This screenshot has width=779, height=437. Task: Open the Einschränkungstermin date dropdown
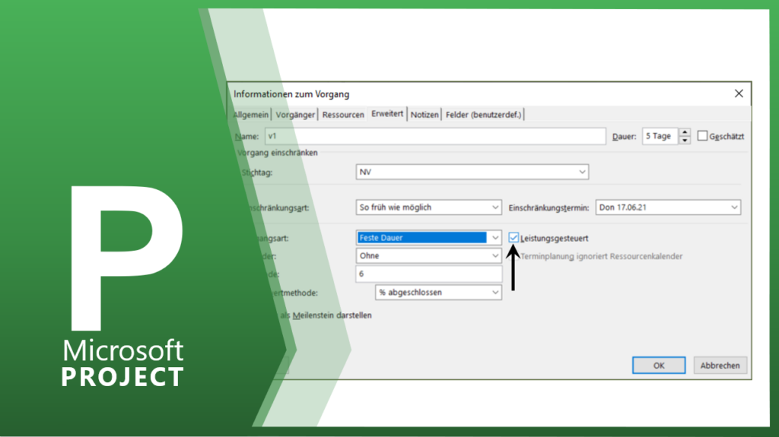[x=668, y=207]
